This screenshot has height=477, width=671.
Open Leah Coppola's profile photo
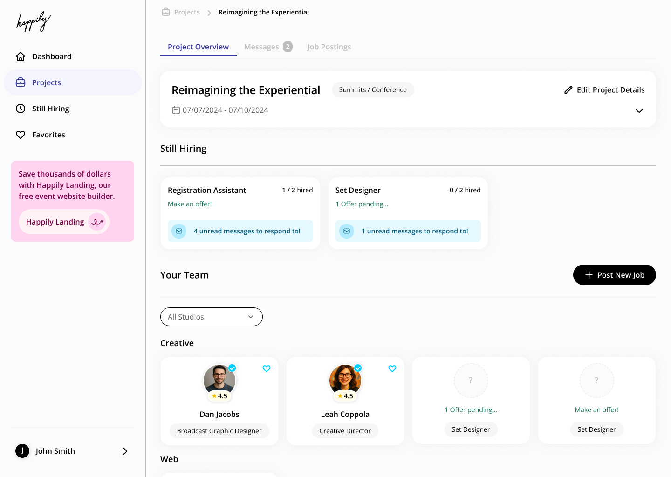pos(345,380)
